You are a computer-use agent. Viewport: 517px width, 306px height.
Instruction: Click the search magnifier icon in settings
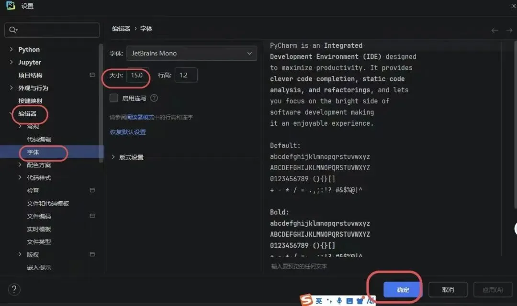pos(13,30)
